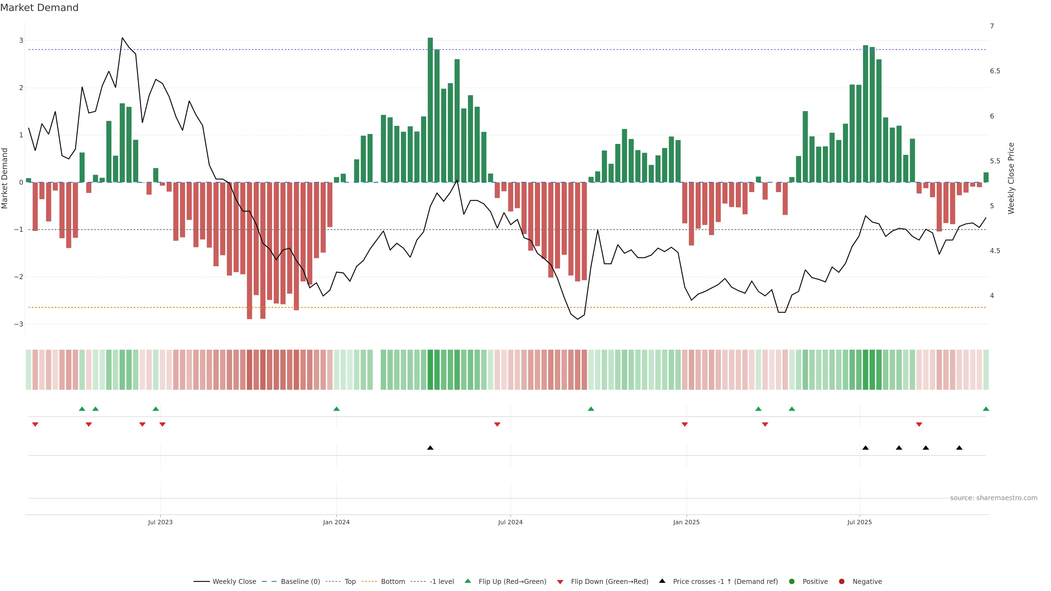Click the sharemaestro.com source text
This screenshot has width=1051, height=591.
(x=994, y=498)
